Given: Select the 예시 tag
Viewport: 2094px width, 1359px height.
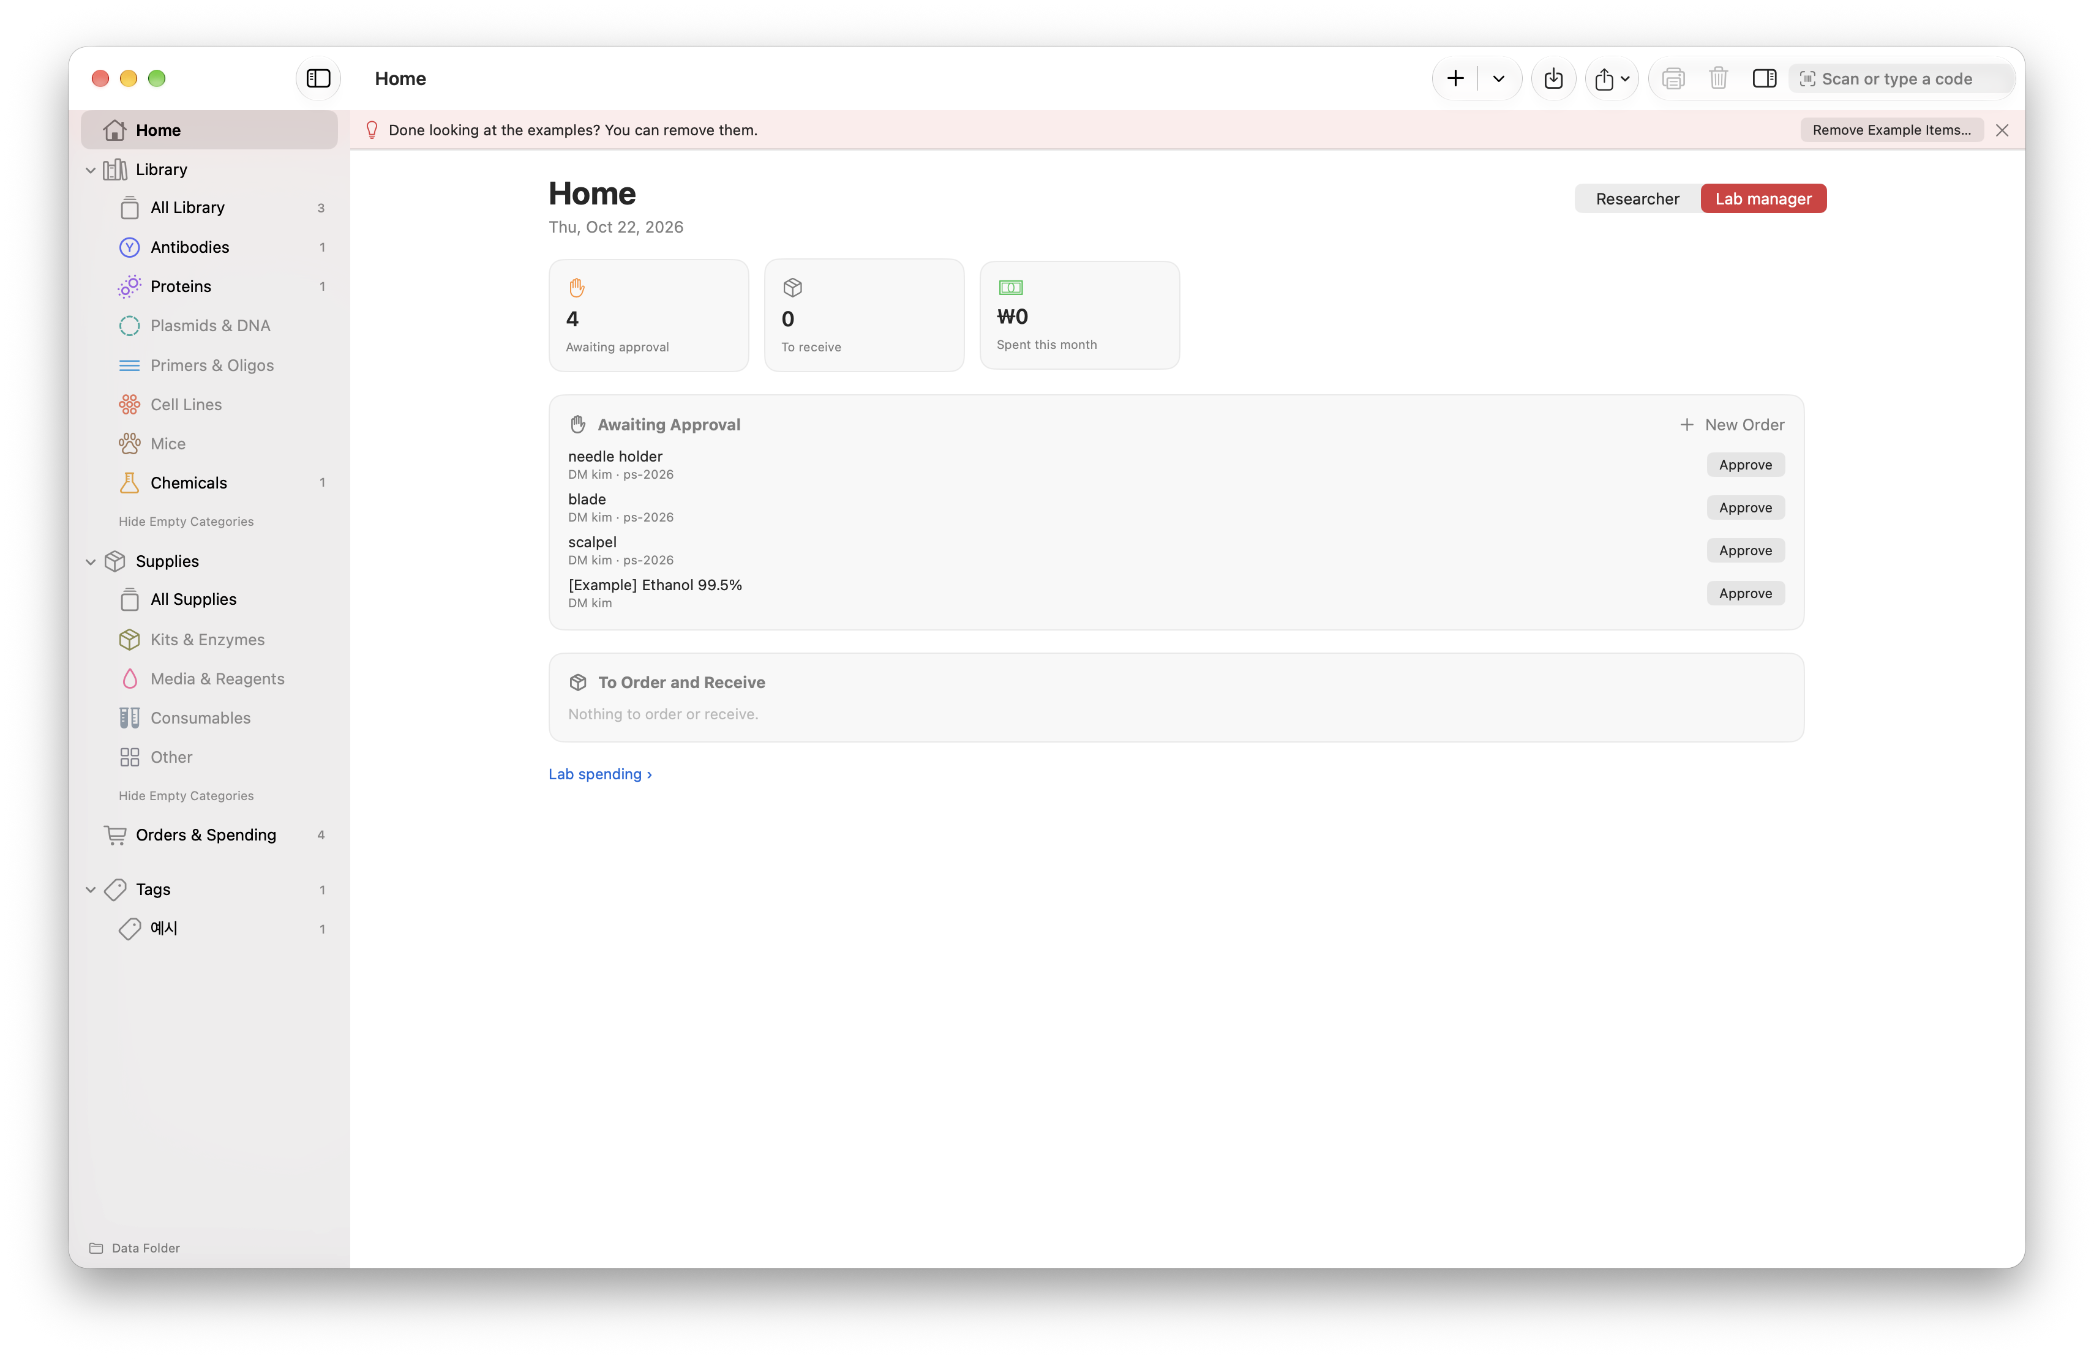Looking at the screenshot, I should (x=209, y=929).
